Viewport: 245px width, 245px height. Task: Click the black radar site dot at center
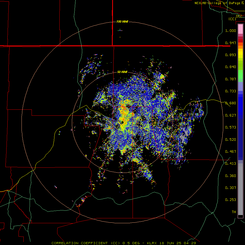click(122, 122)
